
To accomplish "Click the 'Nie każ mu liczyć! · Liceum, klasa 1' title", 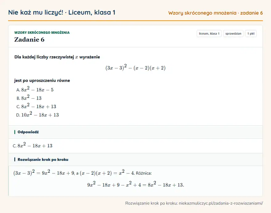I will click(62, 12).
